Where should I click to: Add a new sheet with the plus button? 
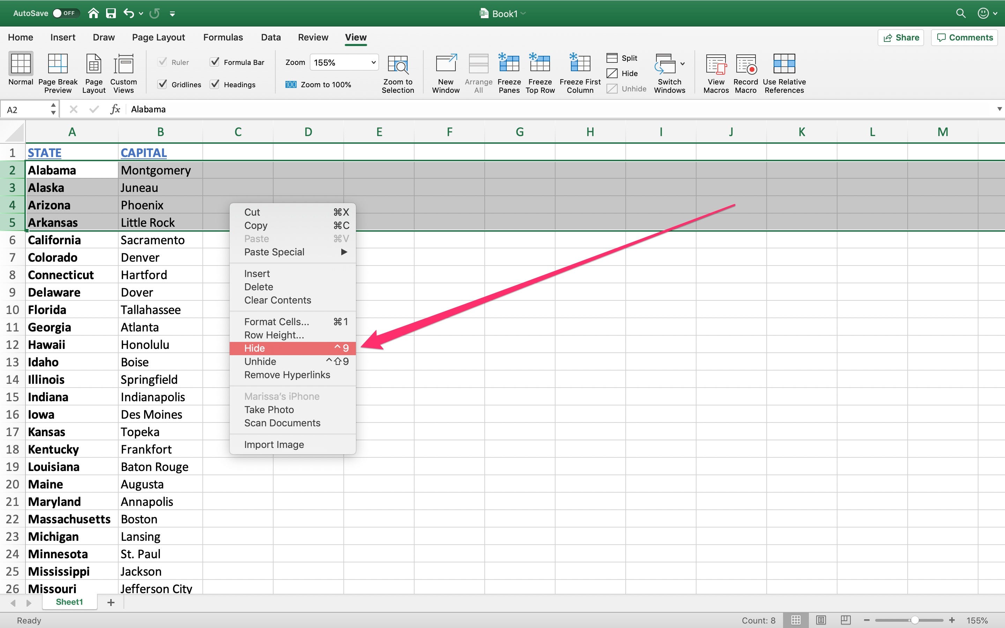pyautogui.click(x=111, y=602)
